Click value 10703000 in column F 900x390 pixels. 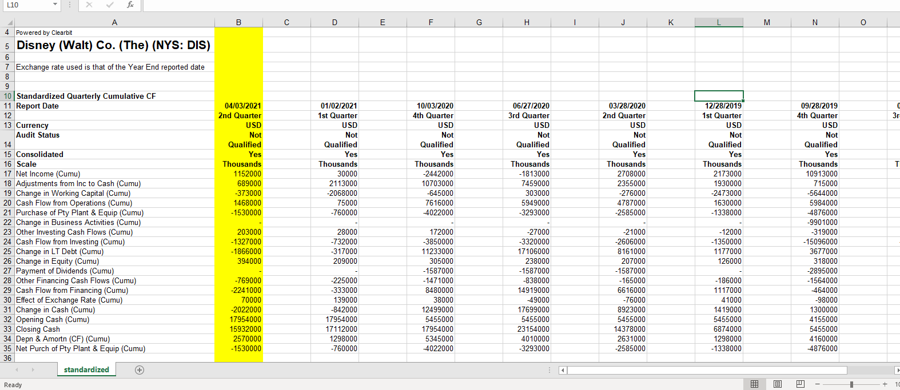431,183
